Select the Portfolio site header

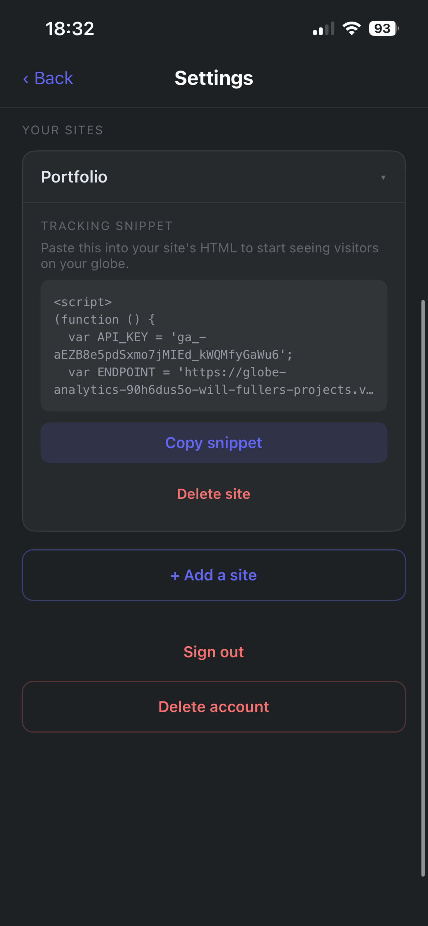[214, 177]
